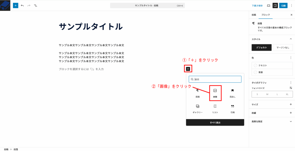The width and height of the screenshot is (295, 151).
Task: Insert a ギャラリー gallery block
Action: (198, 108)
